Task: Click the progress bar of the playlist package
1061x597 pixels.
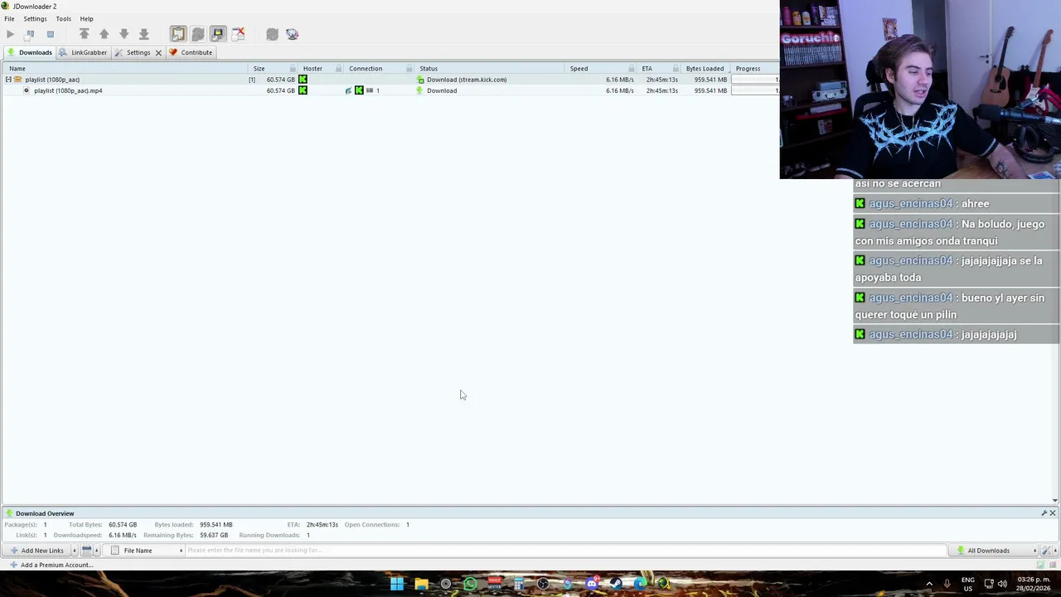Action: tap(755, 80)
